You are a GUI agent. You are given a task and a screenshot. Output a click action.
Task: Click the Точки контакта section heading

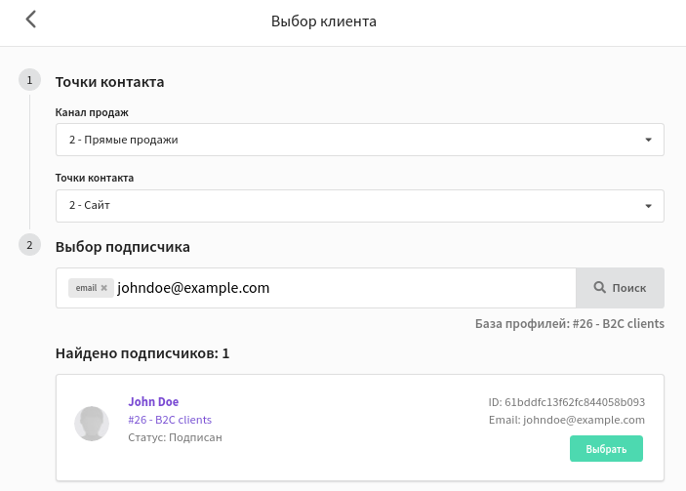coord(109,82)
